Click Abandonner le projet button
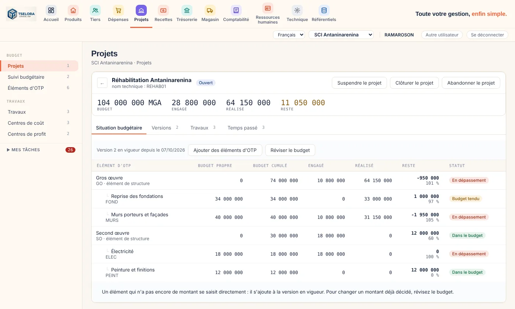This screenshot has width=515, height=309. click(x=471, y=83)
